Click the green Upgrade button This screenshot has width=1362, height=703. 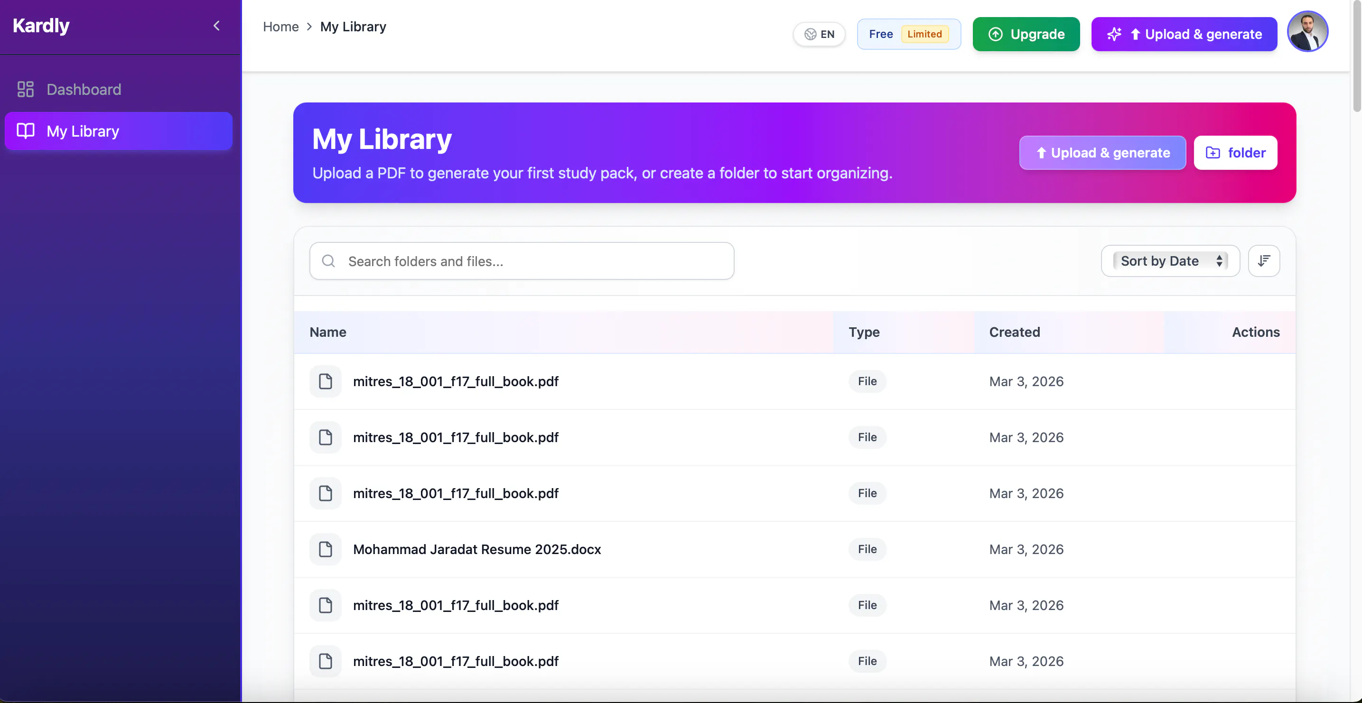[x=1026, y=34]
